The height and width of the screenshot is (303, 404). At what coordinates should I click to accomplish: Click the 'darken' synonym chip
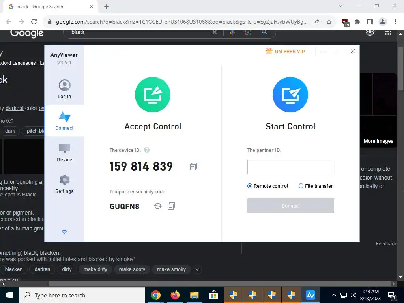point(42,269)
